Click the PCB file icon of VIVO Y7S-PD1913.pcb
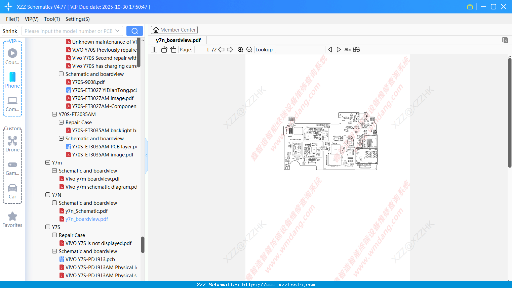The width and height of the screenshot is (512, 288). point(62,259)
